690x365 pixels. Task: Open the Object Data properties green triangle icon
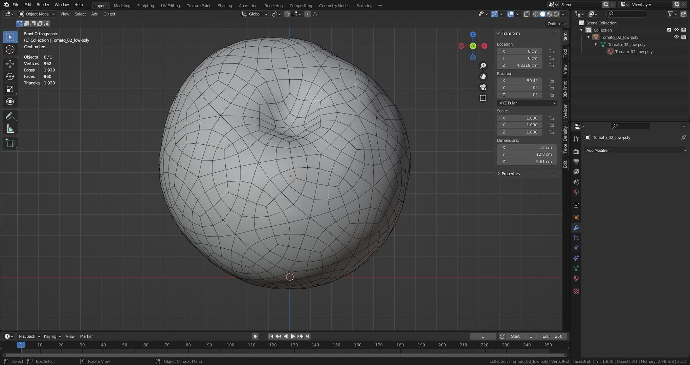coord(576,268)
